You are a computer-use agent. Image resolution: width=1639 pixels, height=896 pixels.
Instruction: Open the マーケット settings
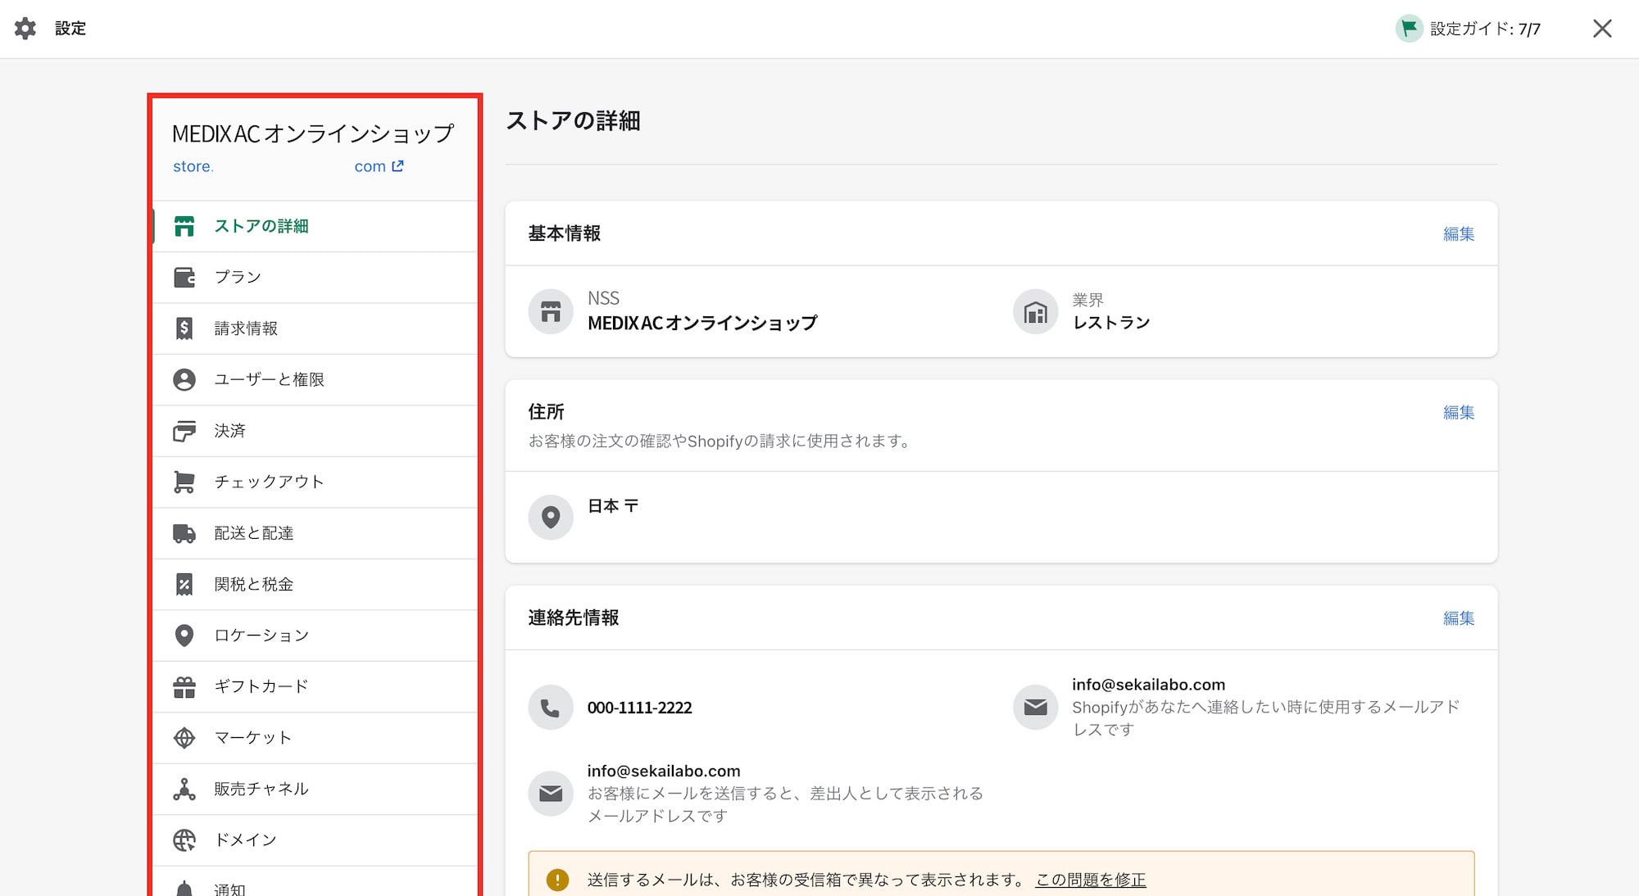(x=316, y=738)
